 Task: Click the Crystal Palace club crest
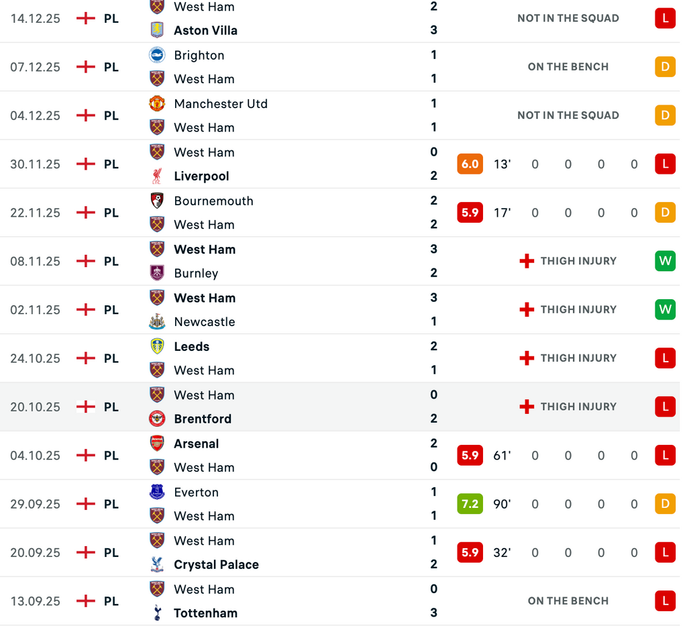[x=157, y=565]
